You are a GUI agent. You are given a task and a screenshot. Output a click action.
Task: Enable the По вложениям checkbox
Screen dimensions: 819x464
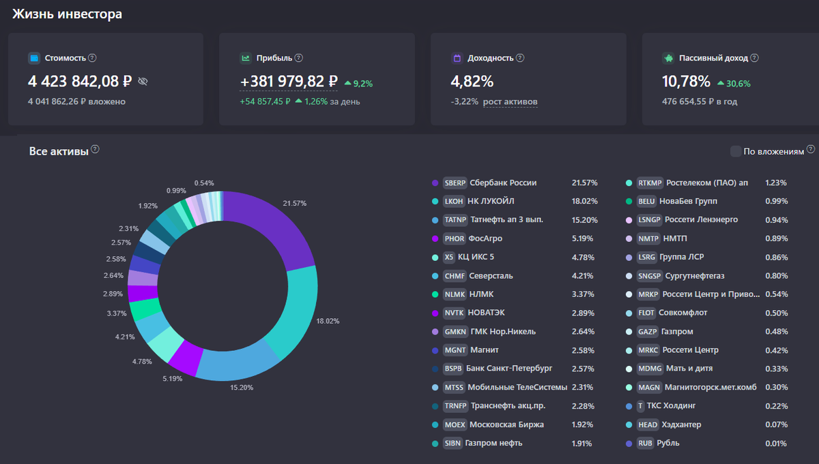(736, 151)
